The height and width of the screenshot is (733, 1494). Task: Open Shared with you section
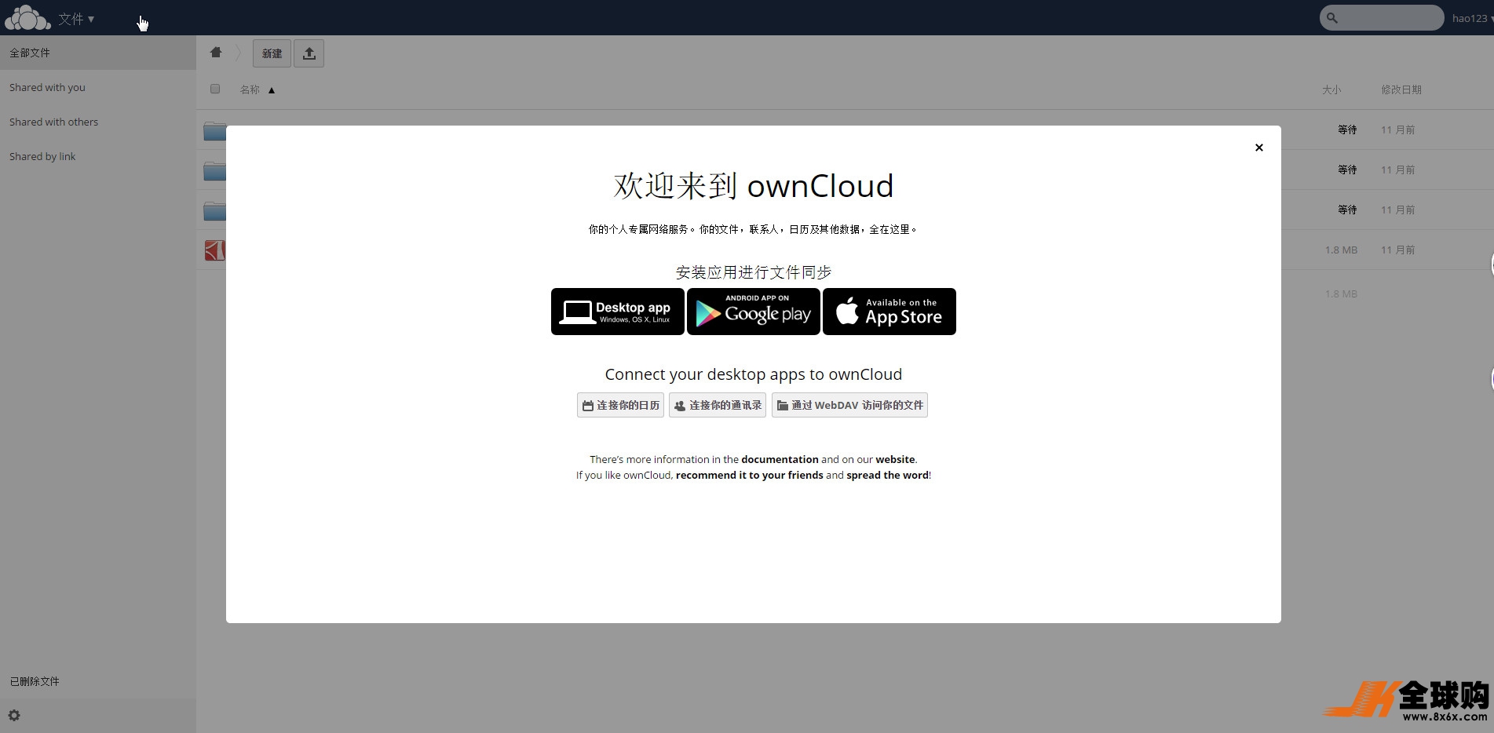coord(98,87)
